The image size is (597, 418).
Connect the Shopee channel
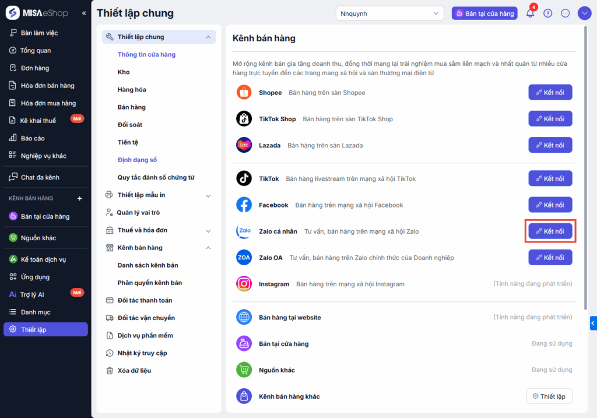pyautogui.click(x=550, y=93)
